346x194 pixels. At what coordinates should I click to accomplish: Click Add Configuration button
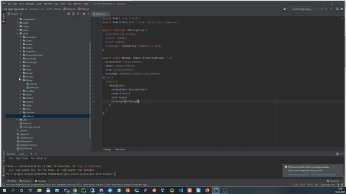pyautogui.click(x=302, y=9)
